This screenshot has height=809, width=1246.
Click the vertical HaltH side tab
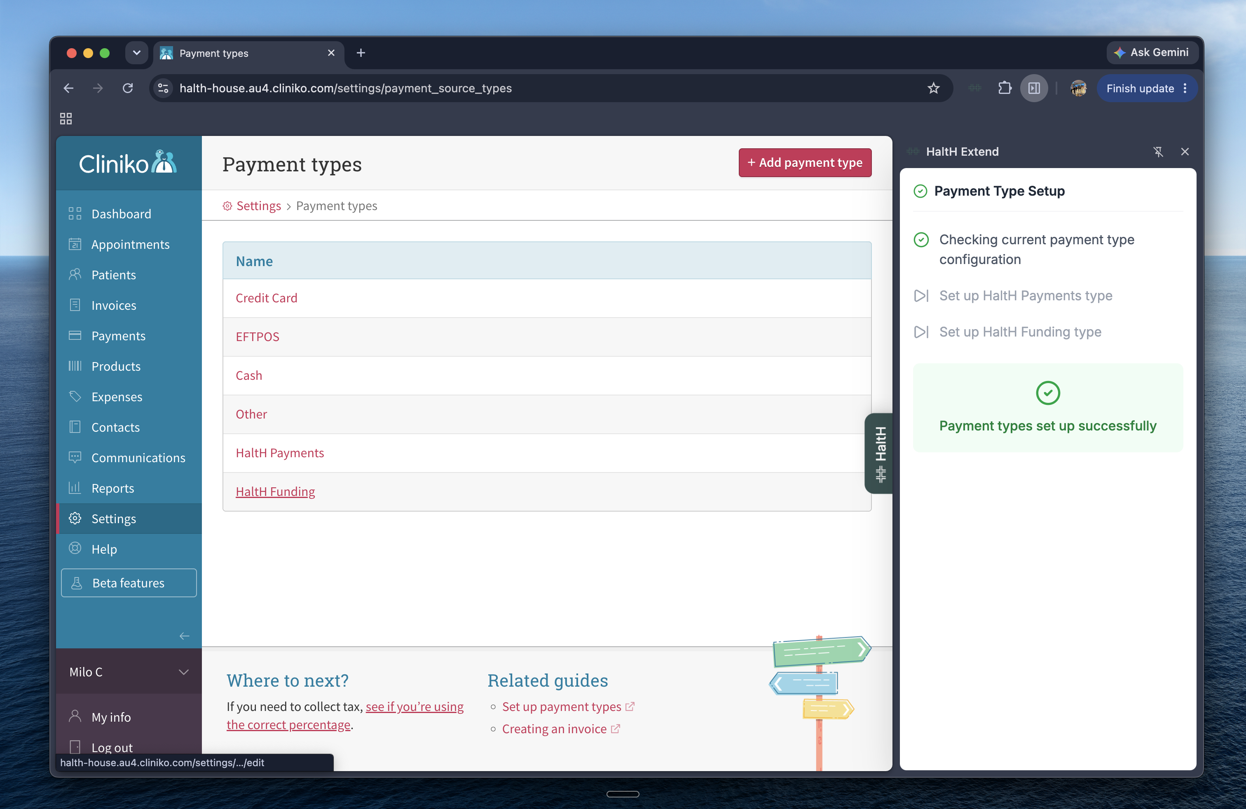tap(880, 453)
